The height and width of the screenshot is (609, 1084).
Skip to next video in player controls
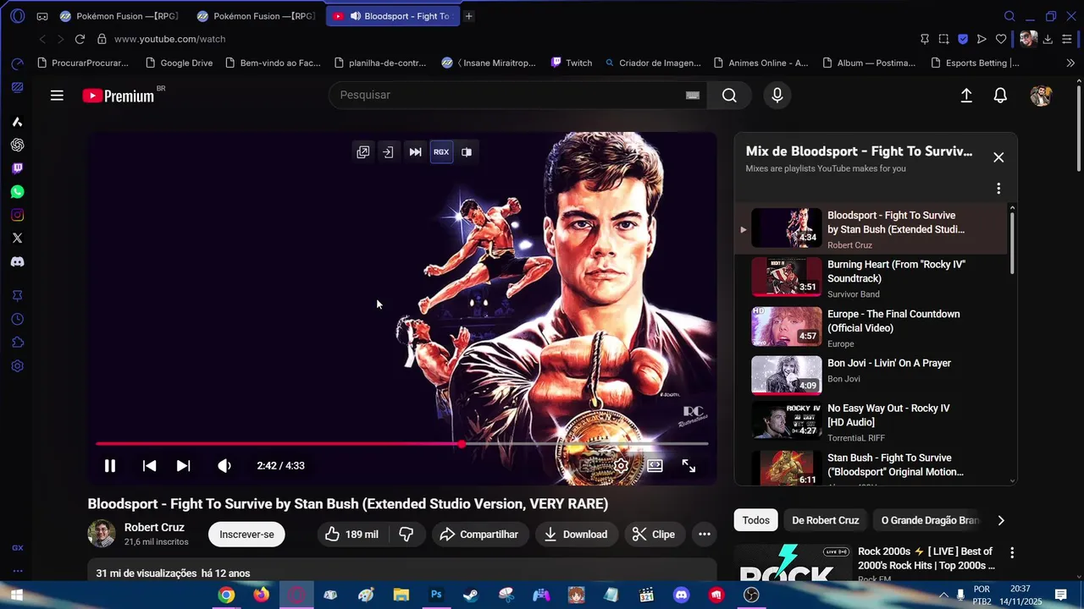(183, 465)
